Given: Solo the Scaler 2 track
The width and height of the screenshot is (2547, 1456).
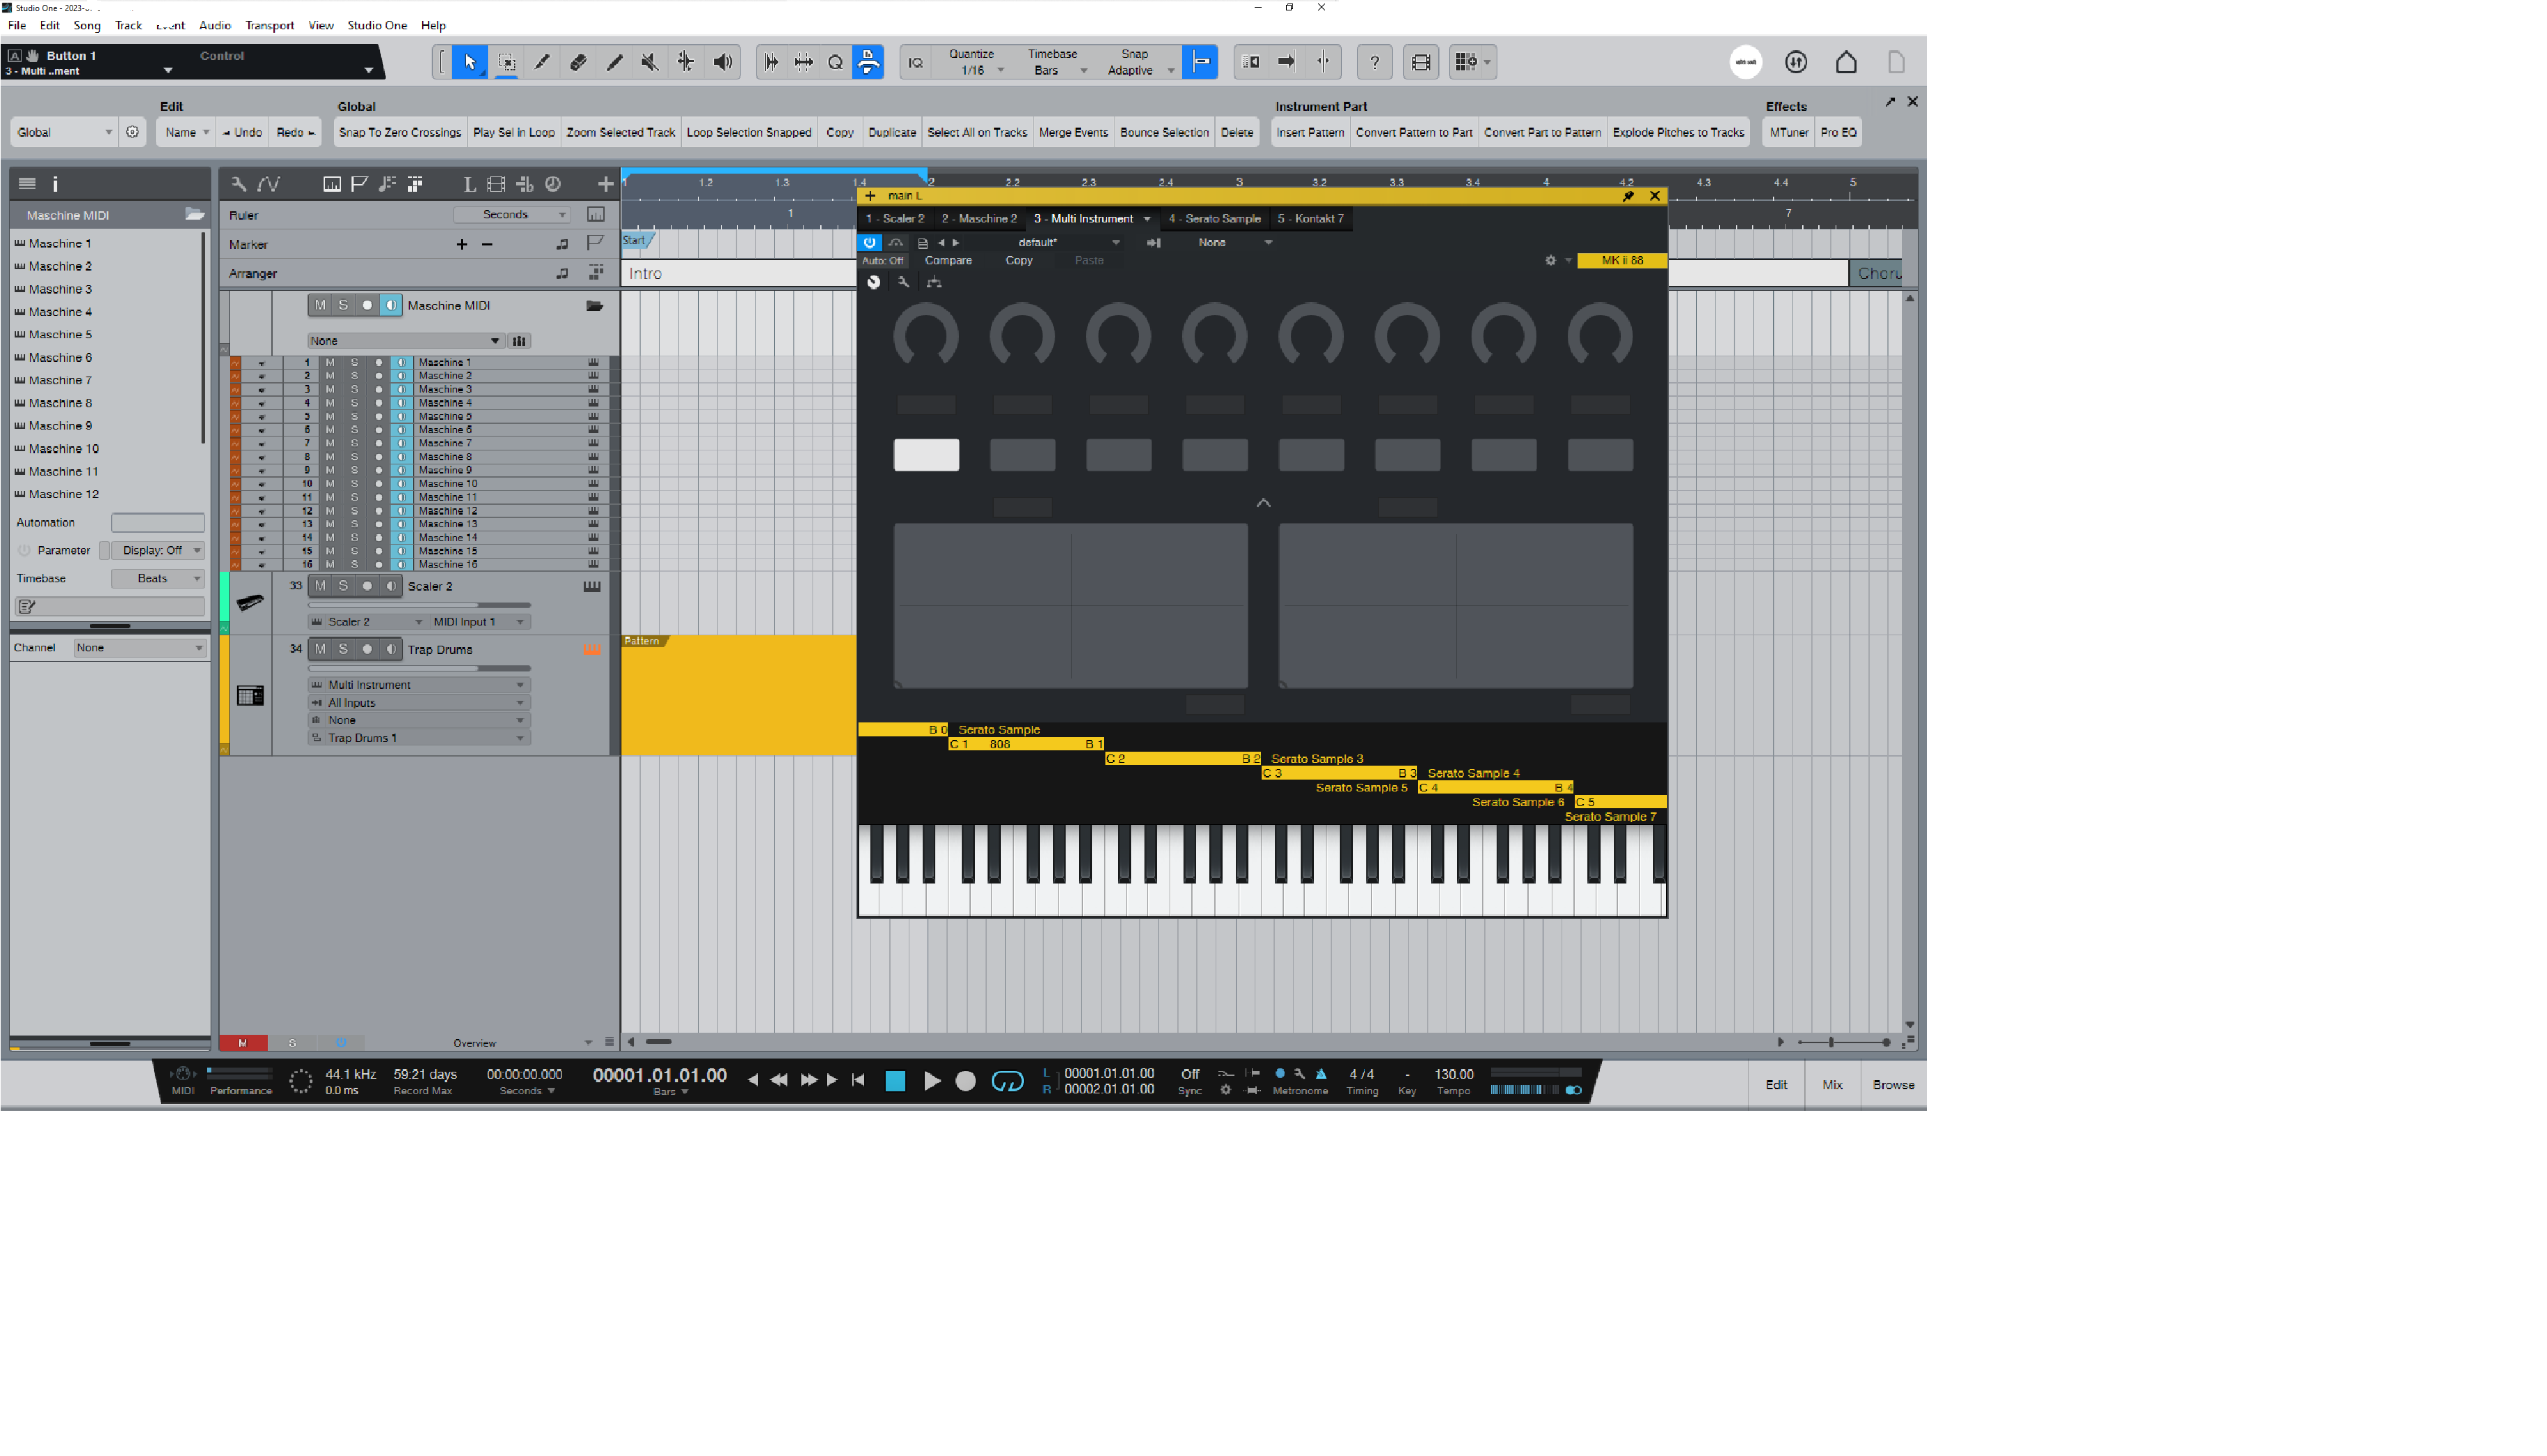Looking at the screenshot, I should point(343,587).
